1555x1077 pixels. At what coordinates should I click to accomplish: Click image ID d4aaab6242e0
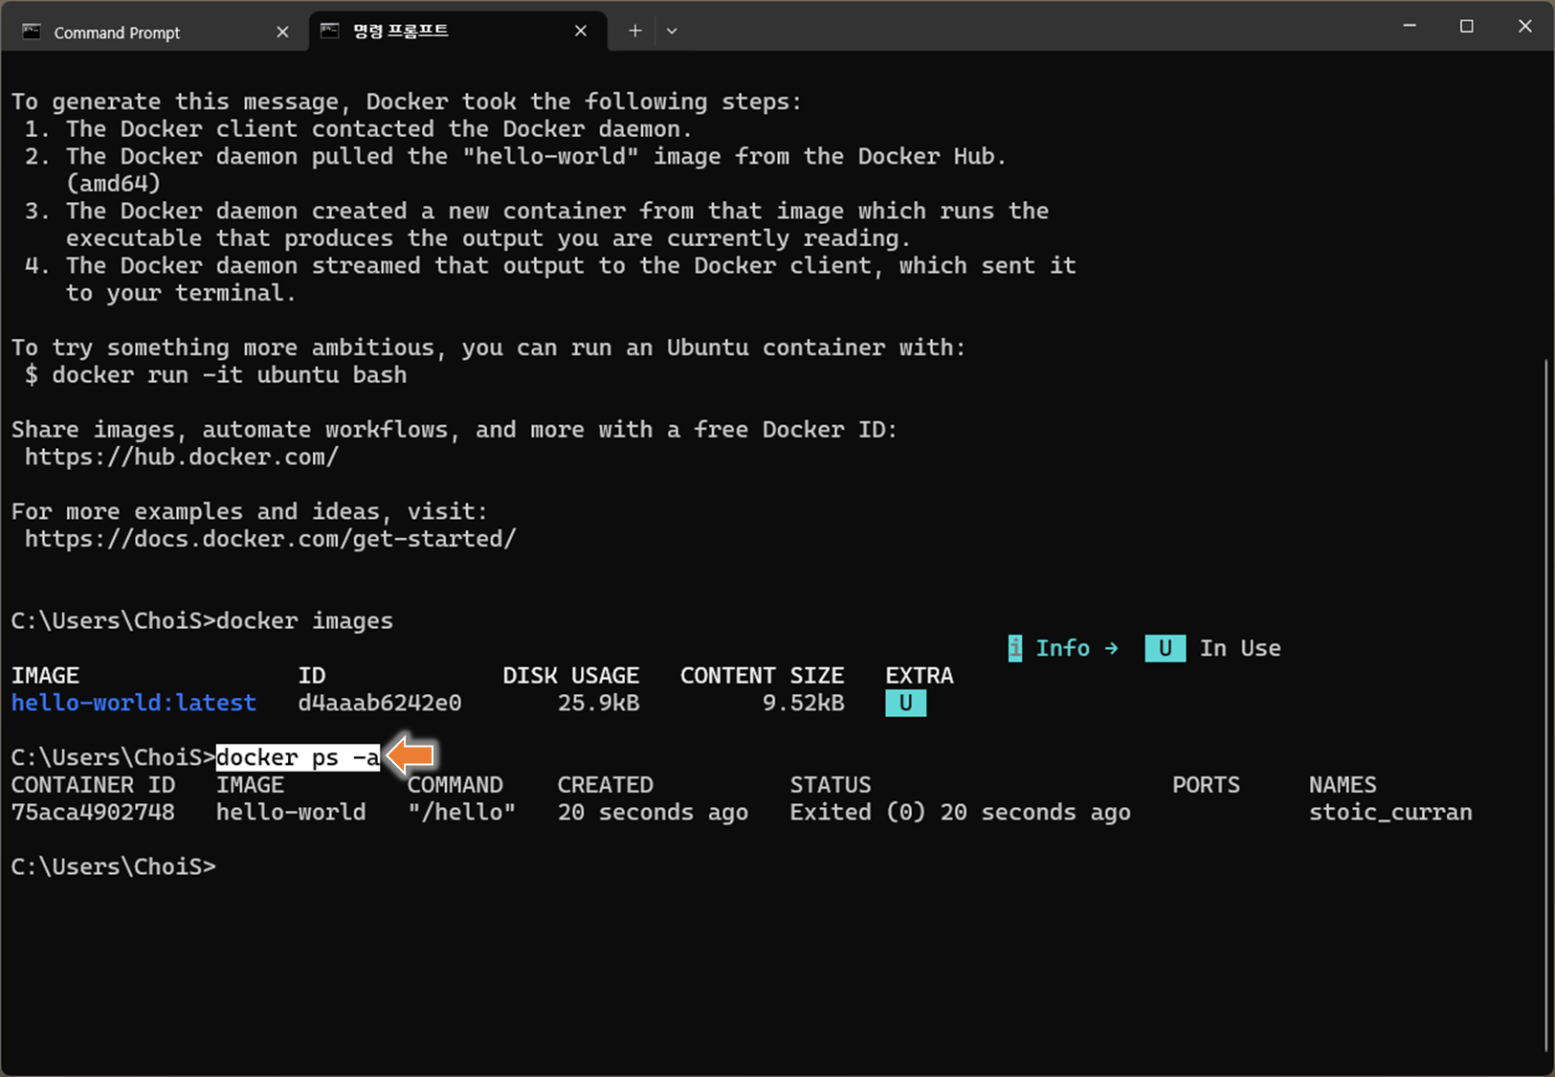click(x=380, y=703)
